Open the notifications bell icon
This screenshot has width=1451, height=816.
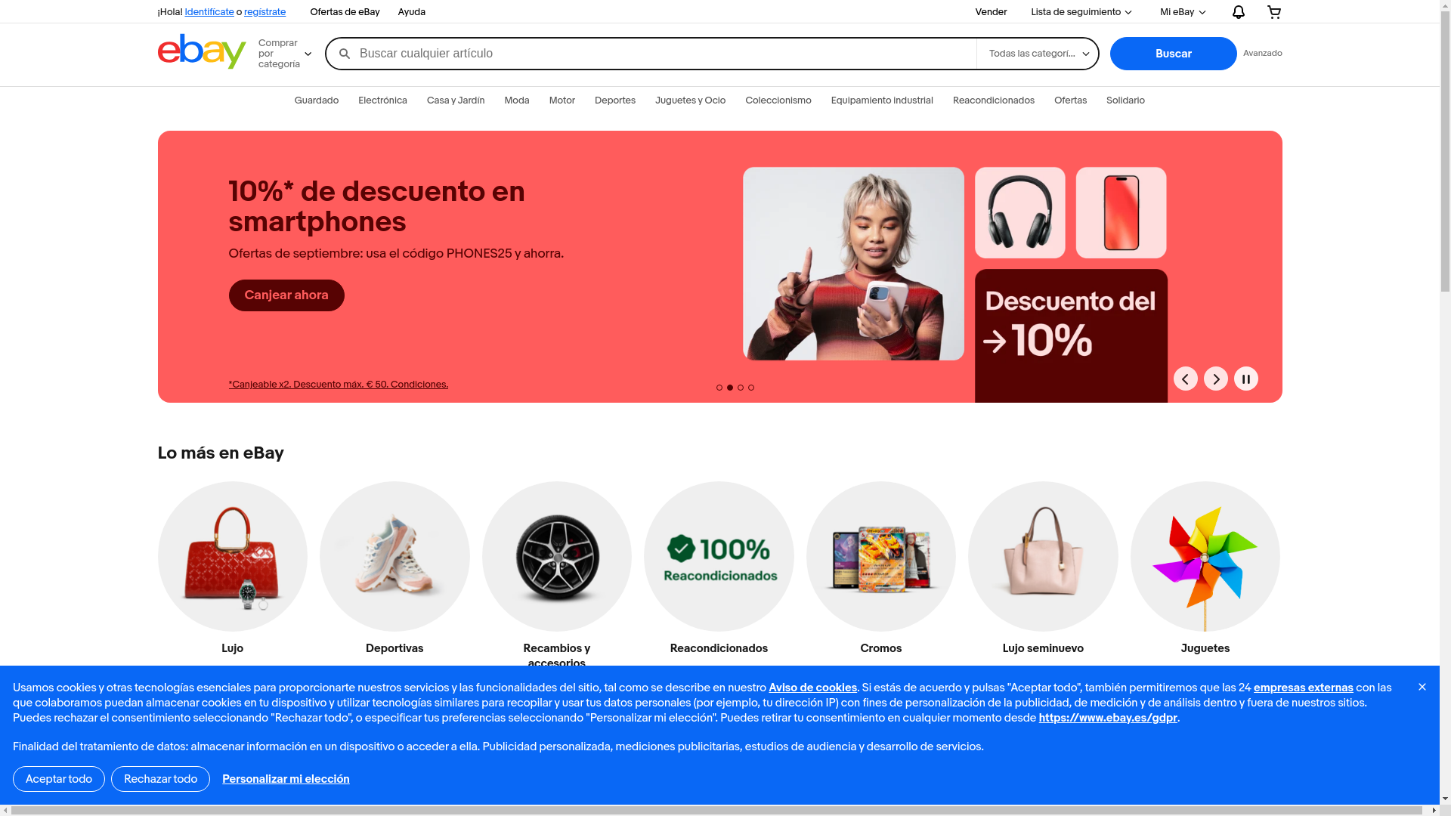pyautogui.click(x=1238, y=12)
